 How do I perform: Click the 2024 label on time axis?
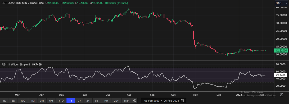[239, 95]
